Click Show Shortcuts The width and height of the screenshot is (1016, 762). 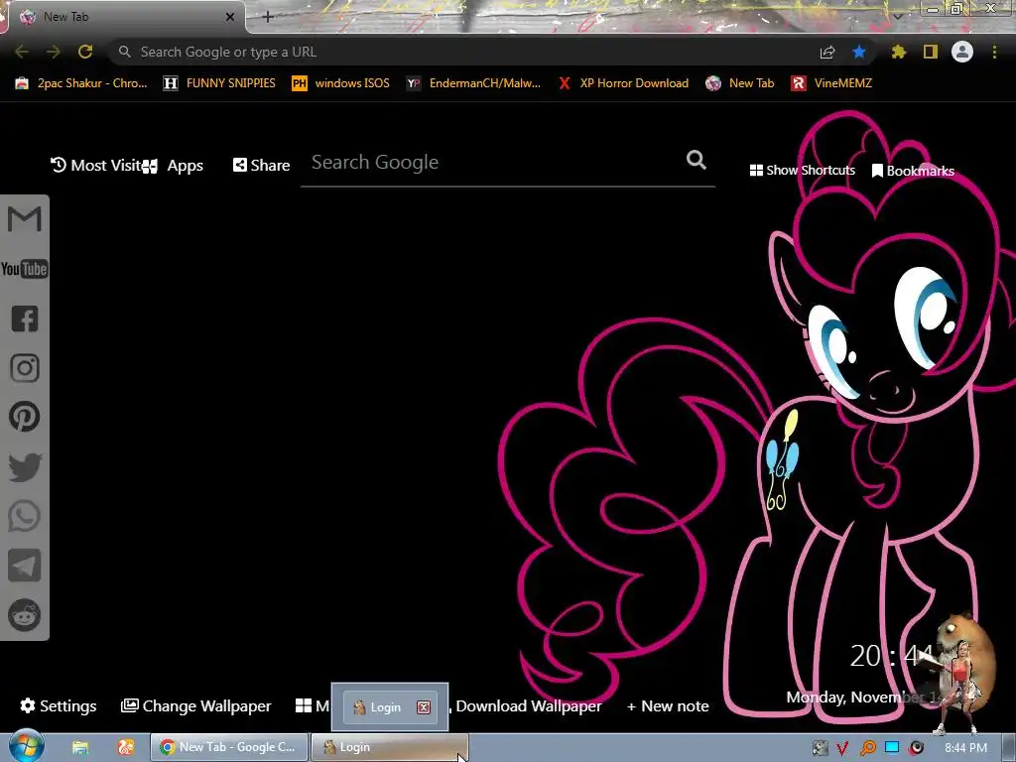tap(802, 170)
